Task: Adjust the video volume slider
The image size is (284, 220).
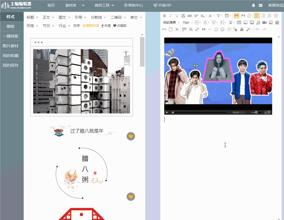Action: pyautogui.click(x=256, y=112)
